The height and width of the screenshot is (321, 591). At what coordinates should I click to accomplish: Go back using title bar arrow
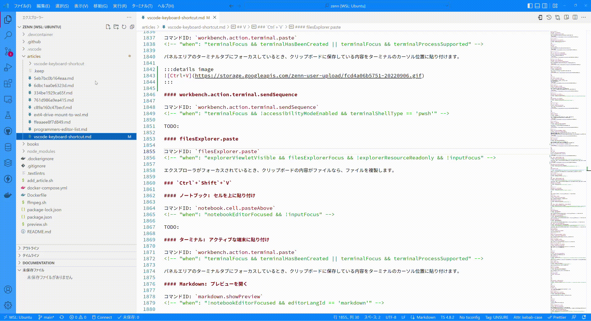tap(231, 6)
